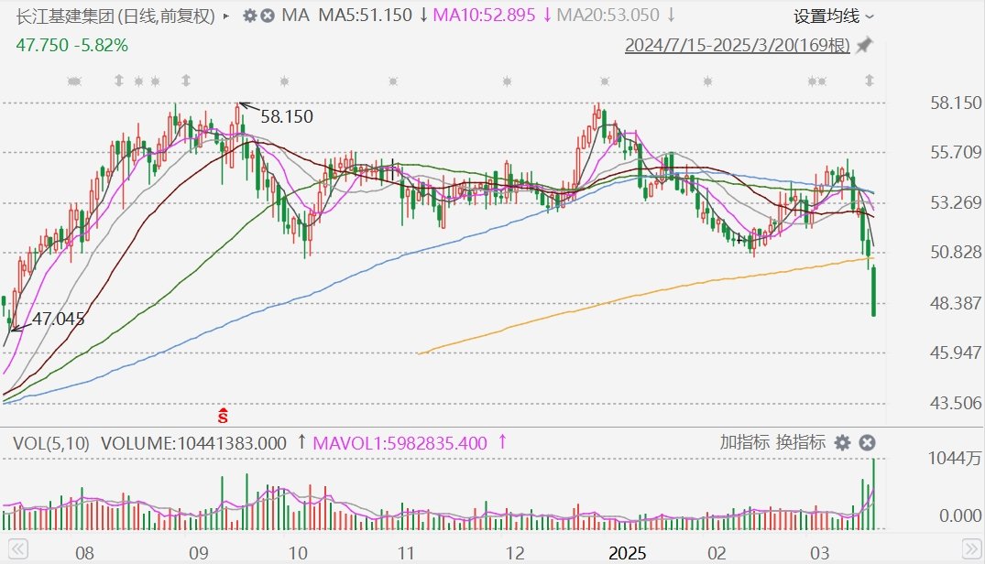The width and height of the screenshot is (985, 564).
Task: Click the up-down arrow marker above the last candle
Action: 870,81
